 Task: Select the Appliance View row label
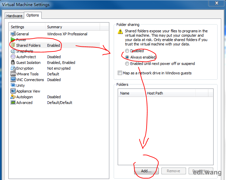pyautogui.click(x=28, y=91)
